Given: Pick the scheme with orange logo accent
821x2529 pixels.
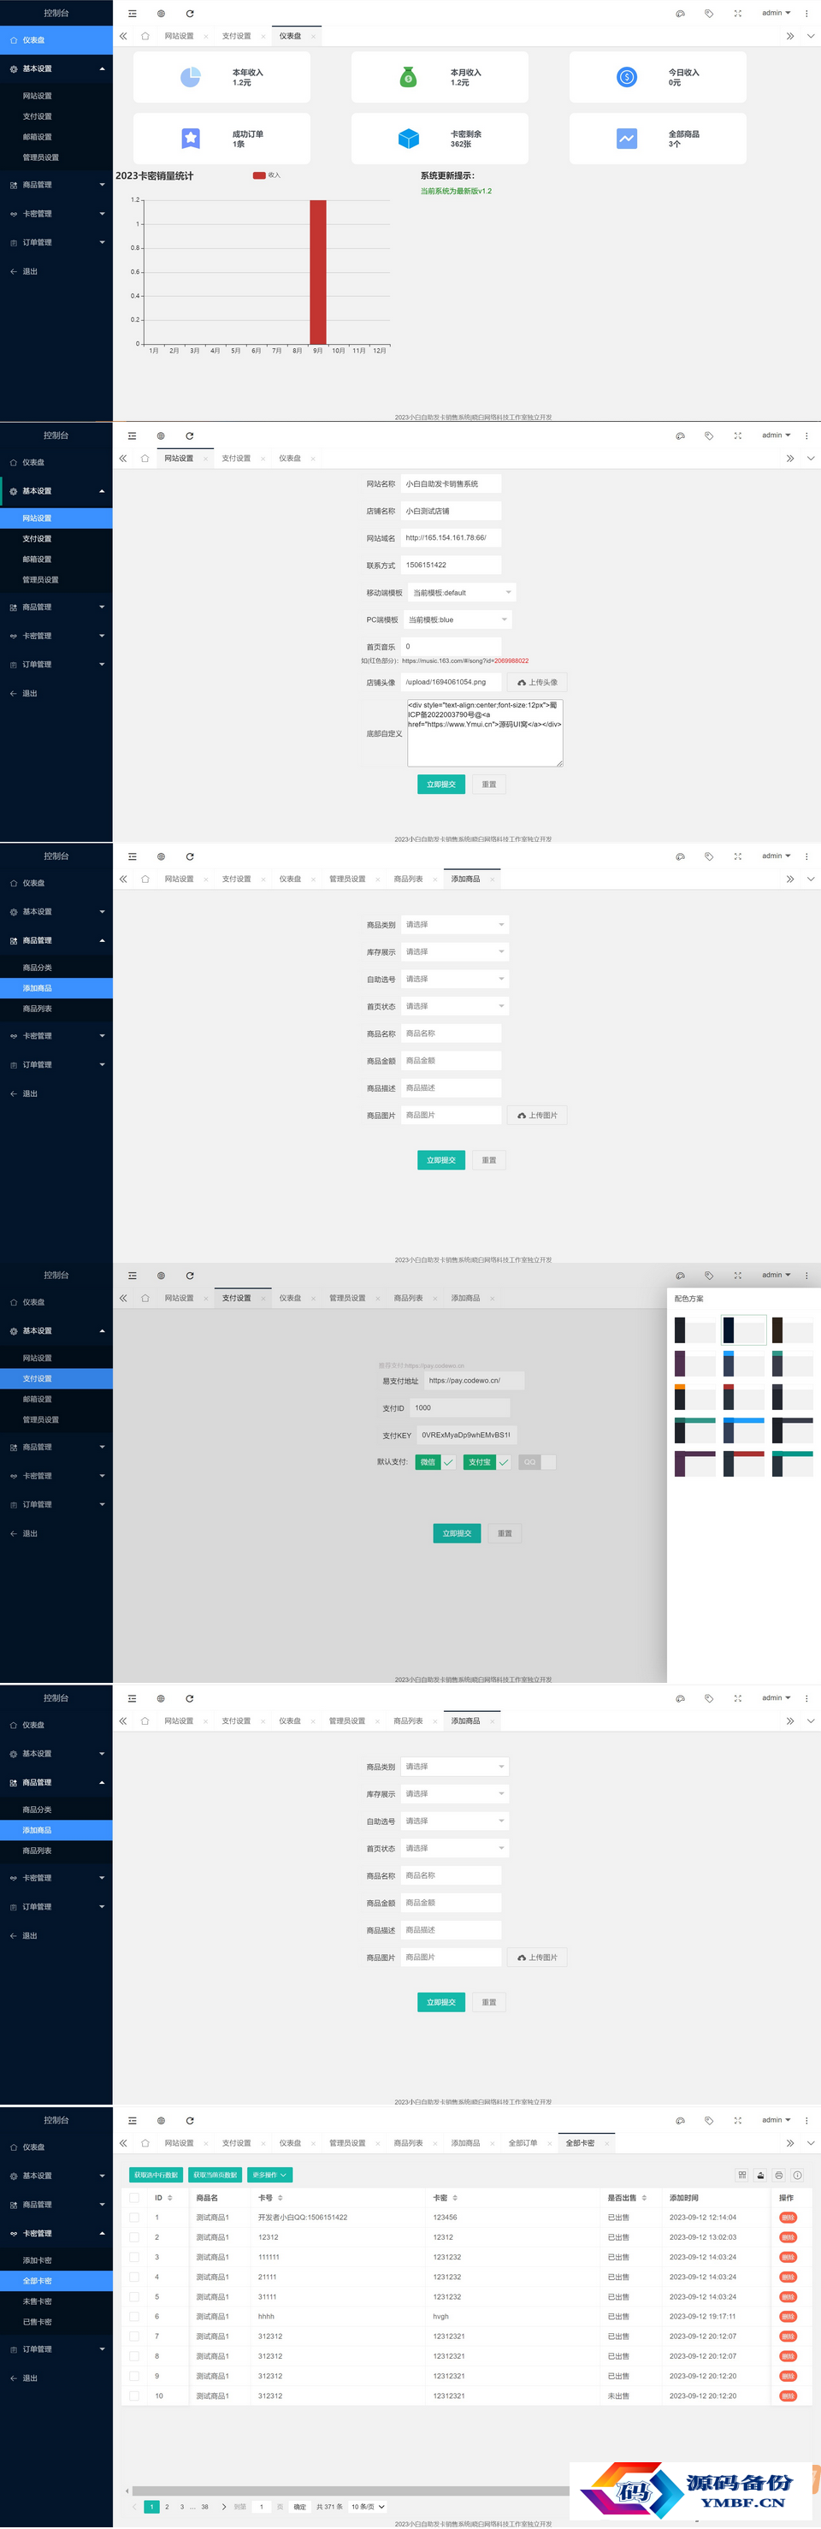Looking at the screenshot, I should (694, 1396).
